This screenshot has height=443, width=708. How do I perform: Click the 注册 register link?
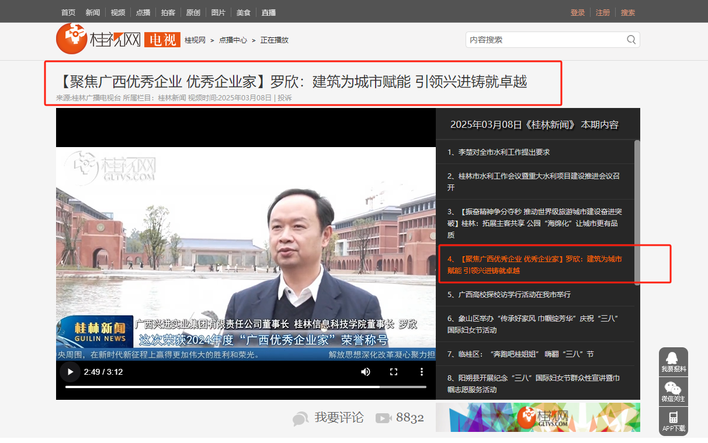tap(602, 12)
